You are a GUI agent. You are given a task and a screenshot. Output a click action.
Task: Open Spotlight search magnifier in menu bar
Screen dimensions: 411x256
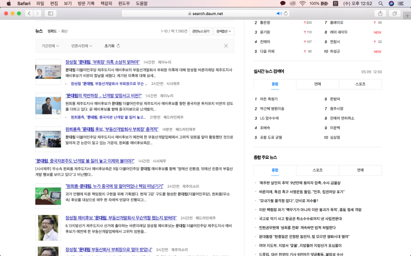pyautogui.click(x=381, y=3)
